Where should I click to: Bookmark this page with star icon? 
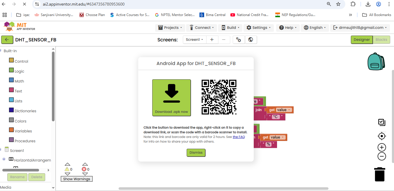338,4
